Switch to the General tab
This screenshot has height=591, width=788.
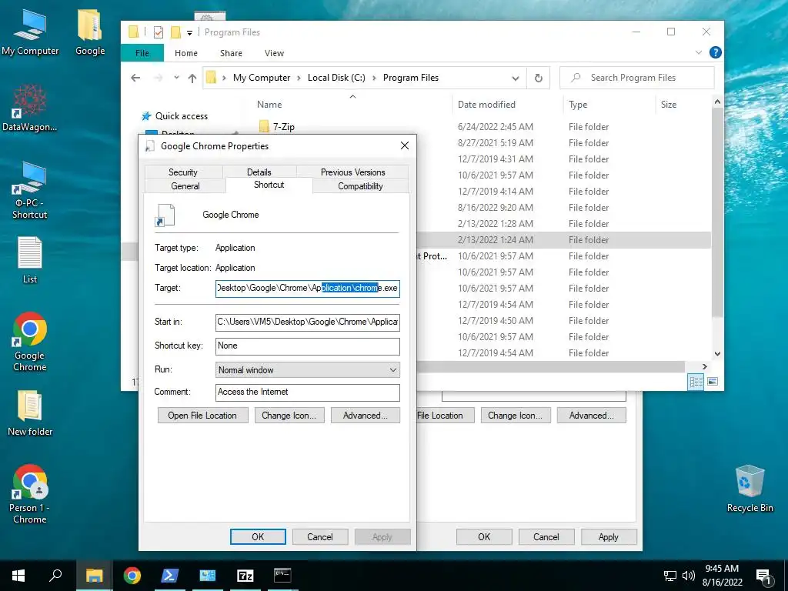click(185, 186)
